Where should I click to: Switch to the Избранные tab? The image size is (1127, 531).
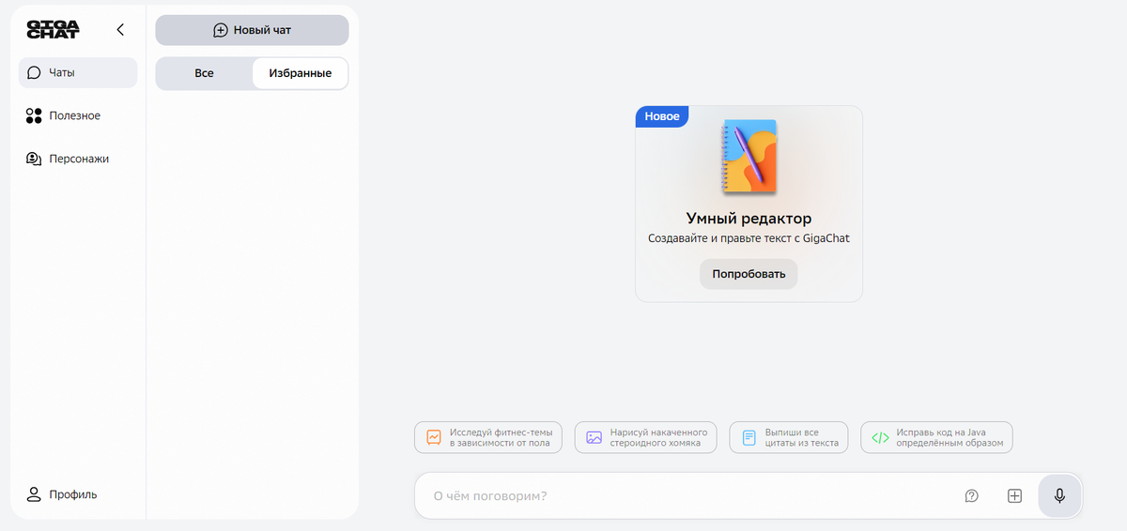coord(300,73)
